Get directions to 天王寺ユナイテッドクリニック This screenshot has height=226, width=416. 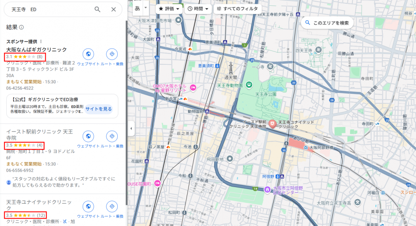tap(111, 206)
